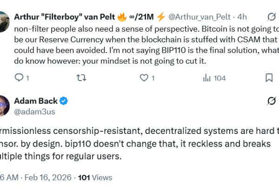
Task: Like Arthur van Pelt's tweet
Action: click(144, 78)
